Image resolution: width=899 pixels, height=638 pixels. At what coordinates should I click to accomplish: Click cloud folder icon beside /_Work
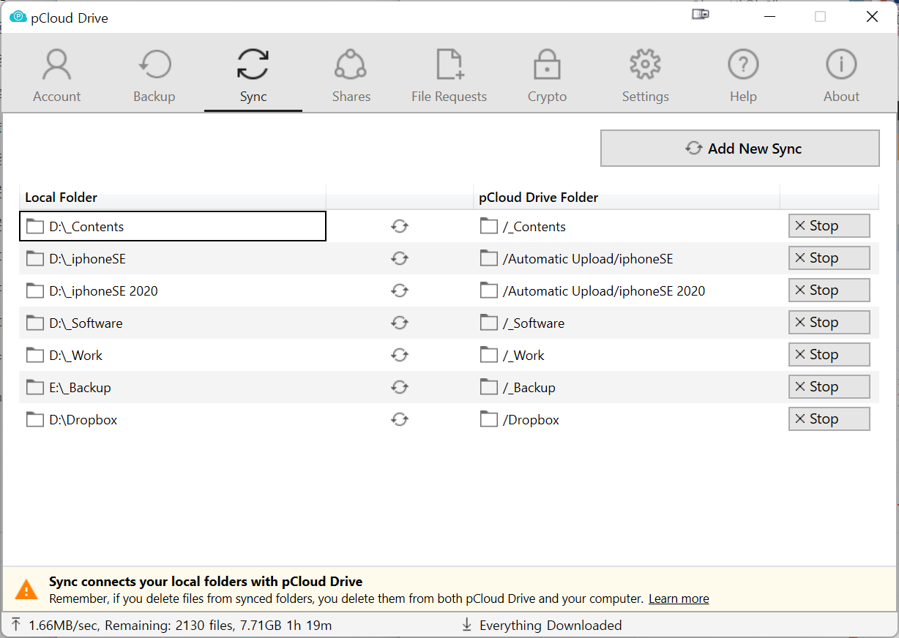pos(489,355)
